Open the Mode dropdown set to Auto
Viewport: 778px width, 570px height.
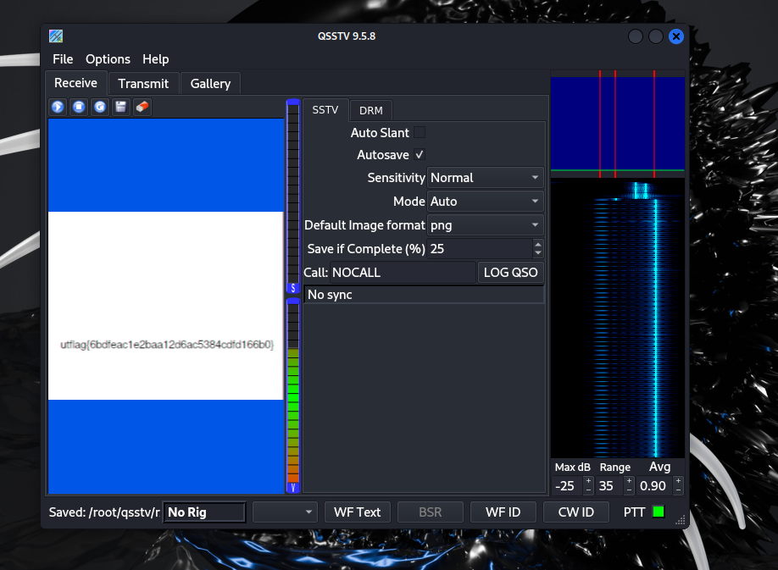[486, 202]
